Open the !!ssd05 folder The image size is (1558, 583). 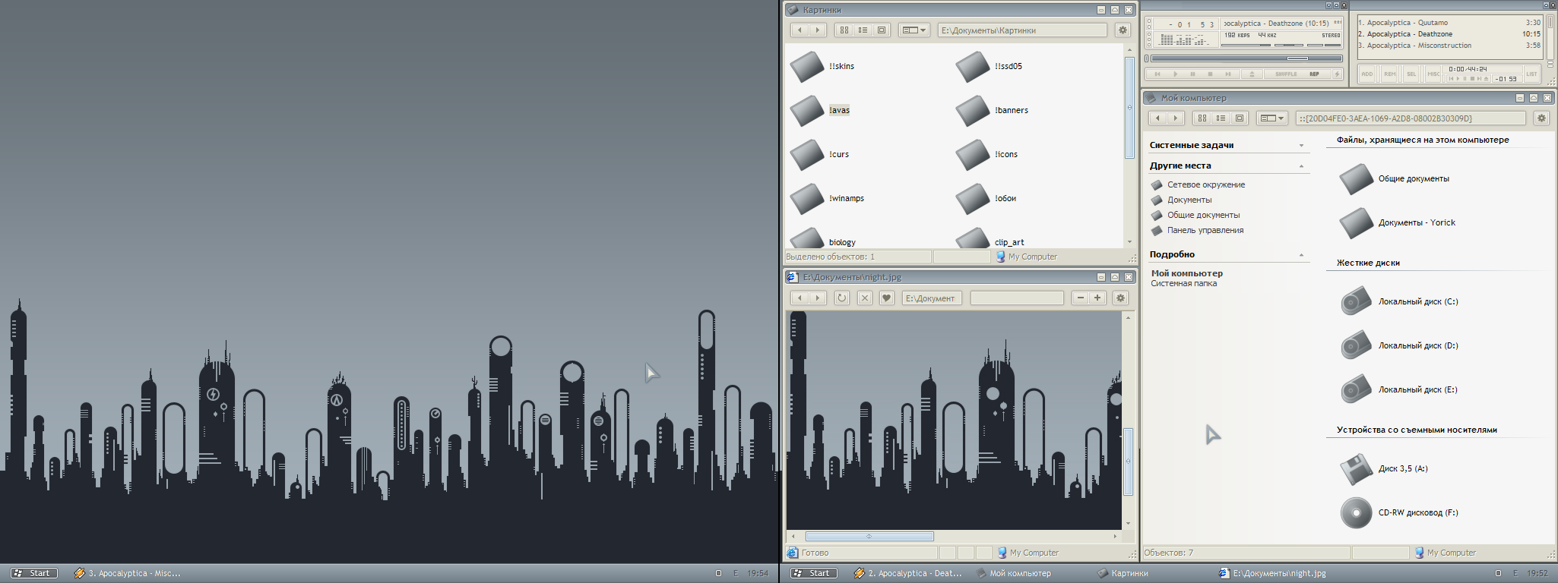pyautogui.click(x=989, y=67)
